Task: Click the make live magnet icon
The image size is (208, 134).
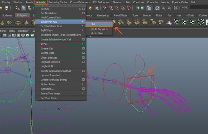Action: 128,8
